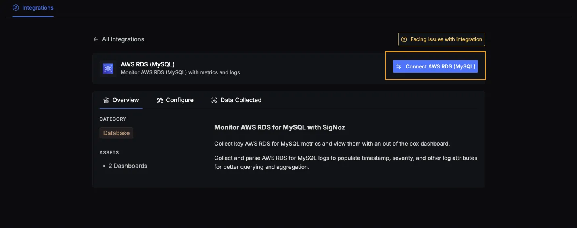Switch to the Overview tab

point(121,100)
